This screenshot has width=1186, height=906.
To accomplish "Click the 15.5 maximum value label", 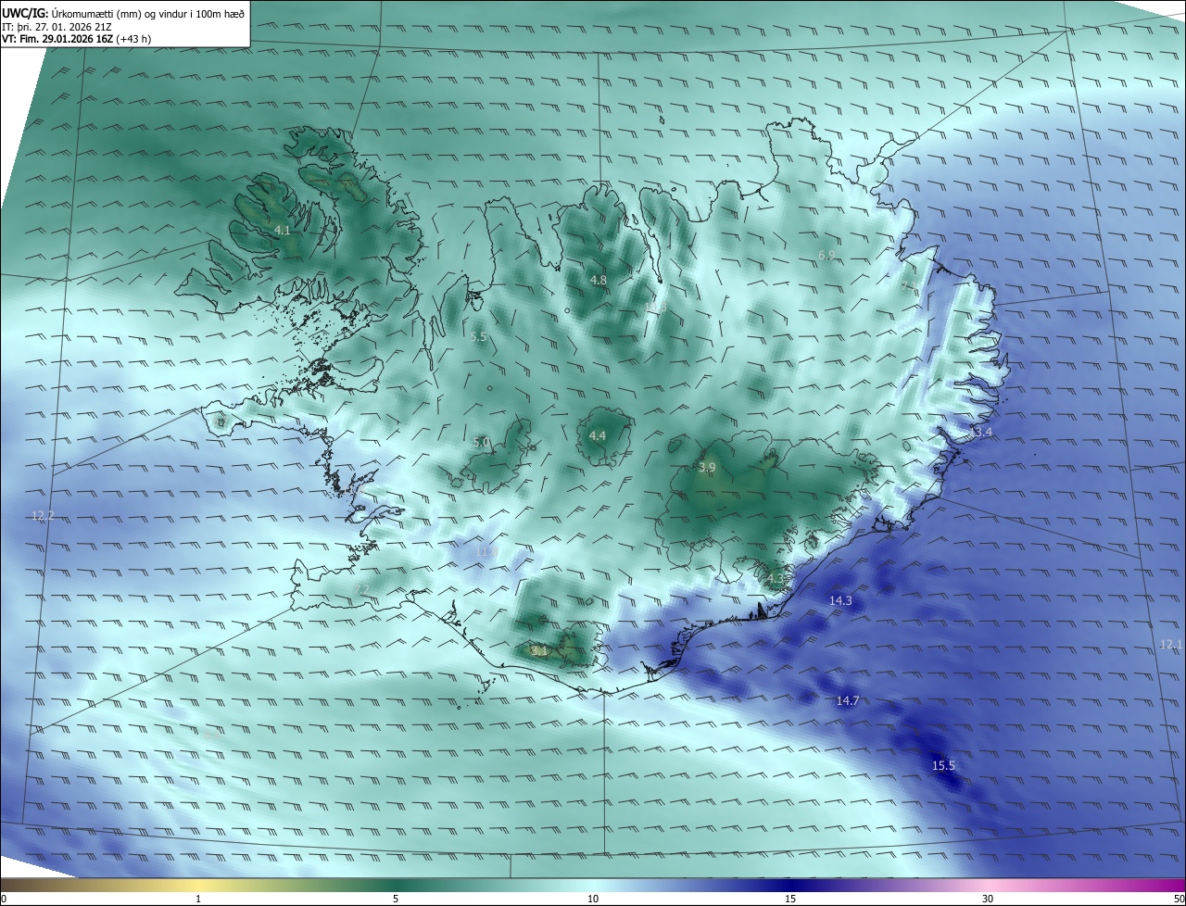I will [943, 765].
